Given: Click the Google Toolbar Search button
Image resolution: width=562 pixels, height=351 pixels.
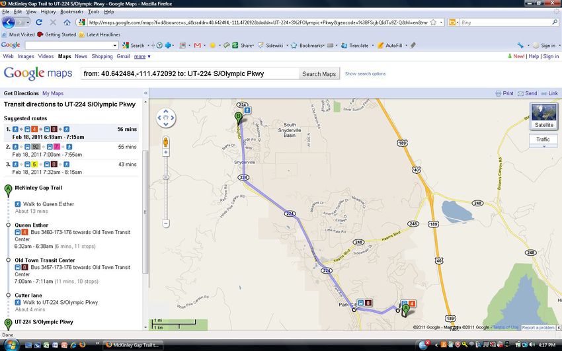Looking at the screenshot, I should point(134,46).
